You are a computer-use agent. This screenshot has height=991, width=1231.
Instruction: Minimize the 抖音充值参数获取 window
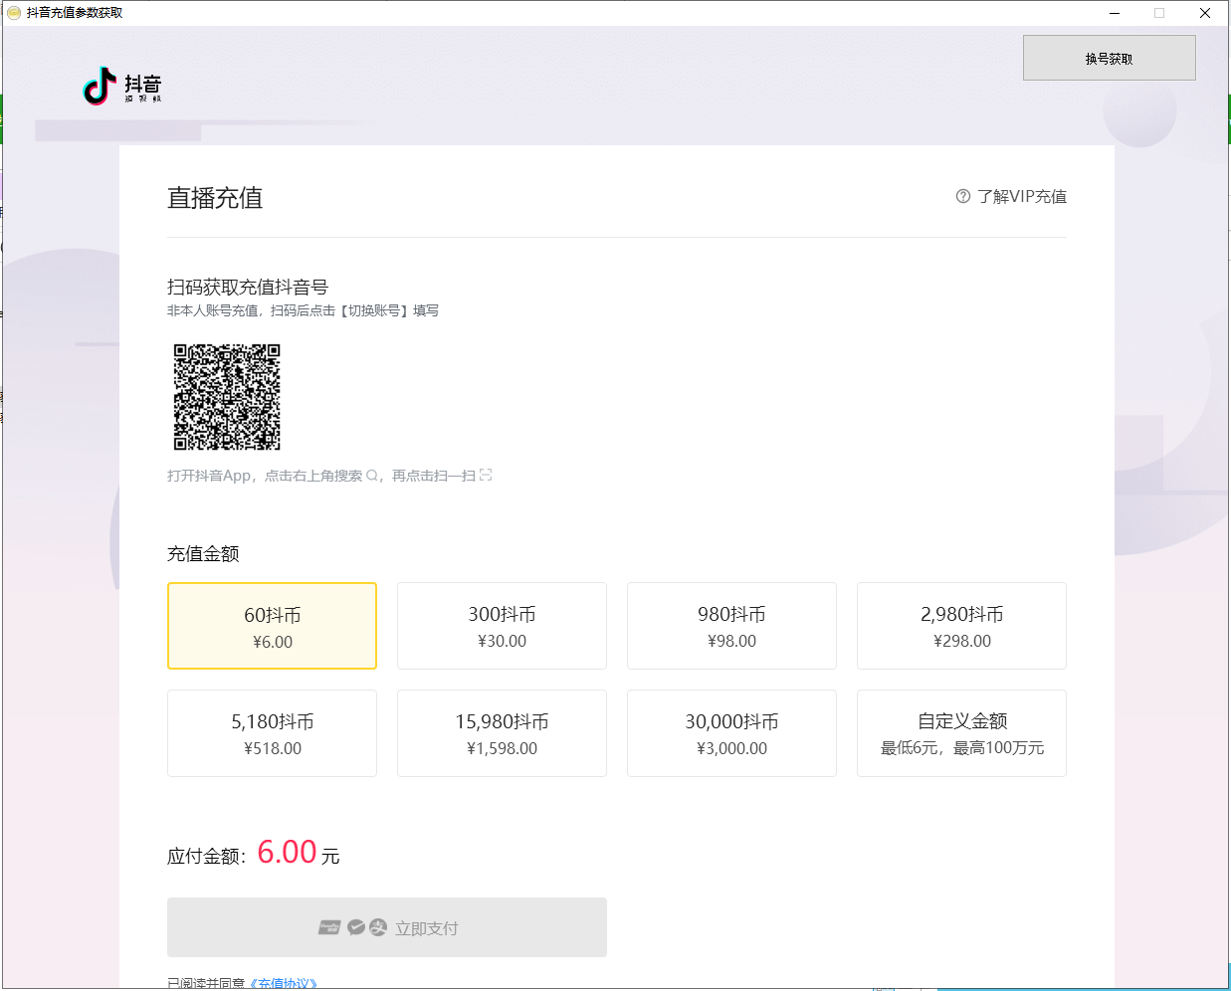click(x=1115, y=13)
